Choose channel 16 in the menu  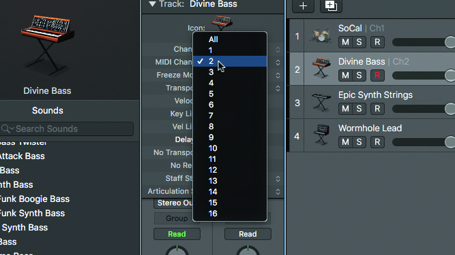(230, 214)
